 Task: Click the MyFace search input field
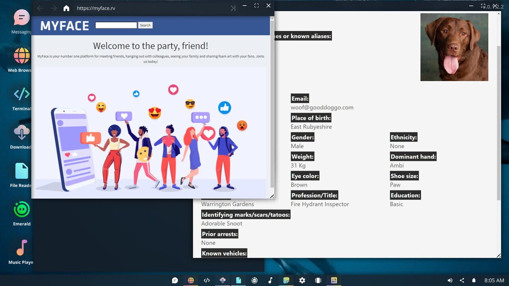pos(116,25)
